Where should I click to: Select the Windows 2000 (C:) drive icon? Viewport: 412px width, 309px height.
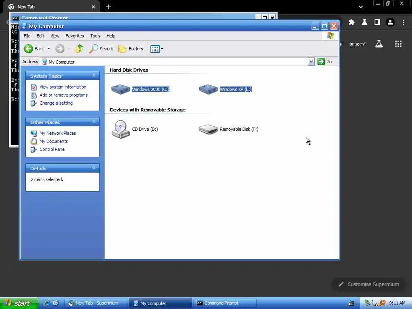point(121,89)
